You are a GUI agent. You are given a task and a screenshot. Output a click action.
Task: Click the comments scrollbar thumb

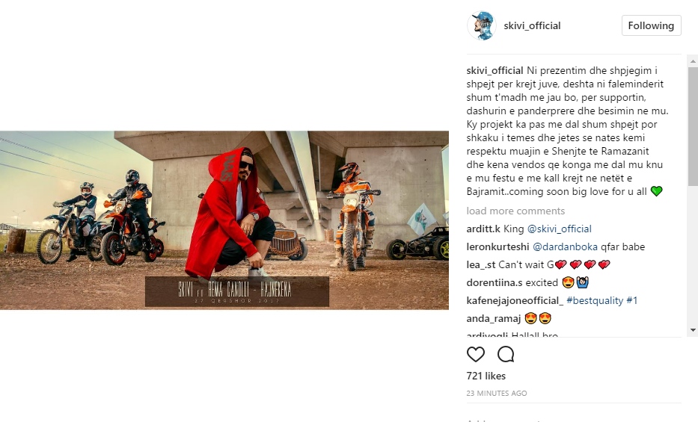pyautogui.click(x=693, y=127)
